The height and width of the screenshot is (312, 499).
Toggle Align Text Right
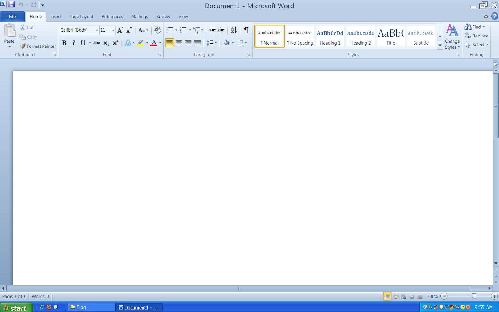(188, 43)
